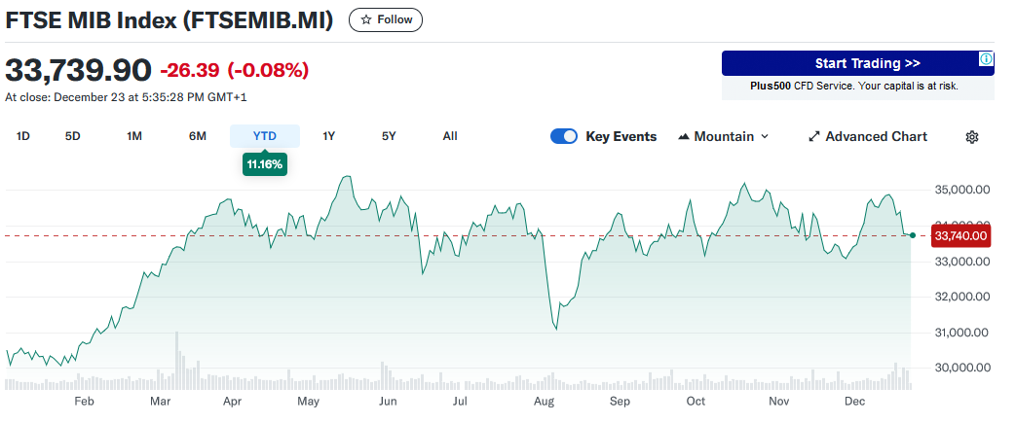Show the 1Y chart range

pyautogui.click(x=329, y=136)
